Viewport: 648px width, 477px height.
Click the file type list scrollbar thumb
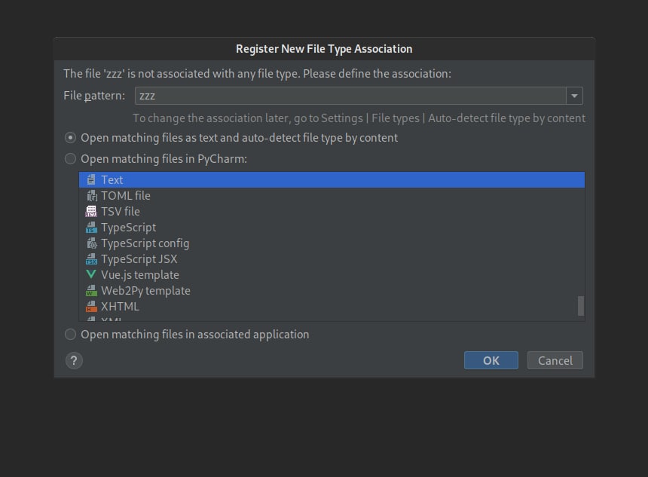581,306
